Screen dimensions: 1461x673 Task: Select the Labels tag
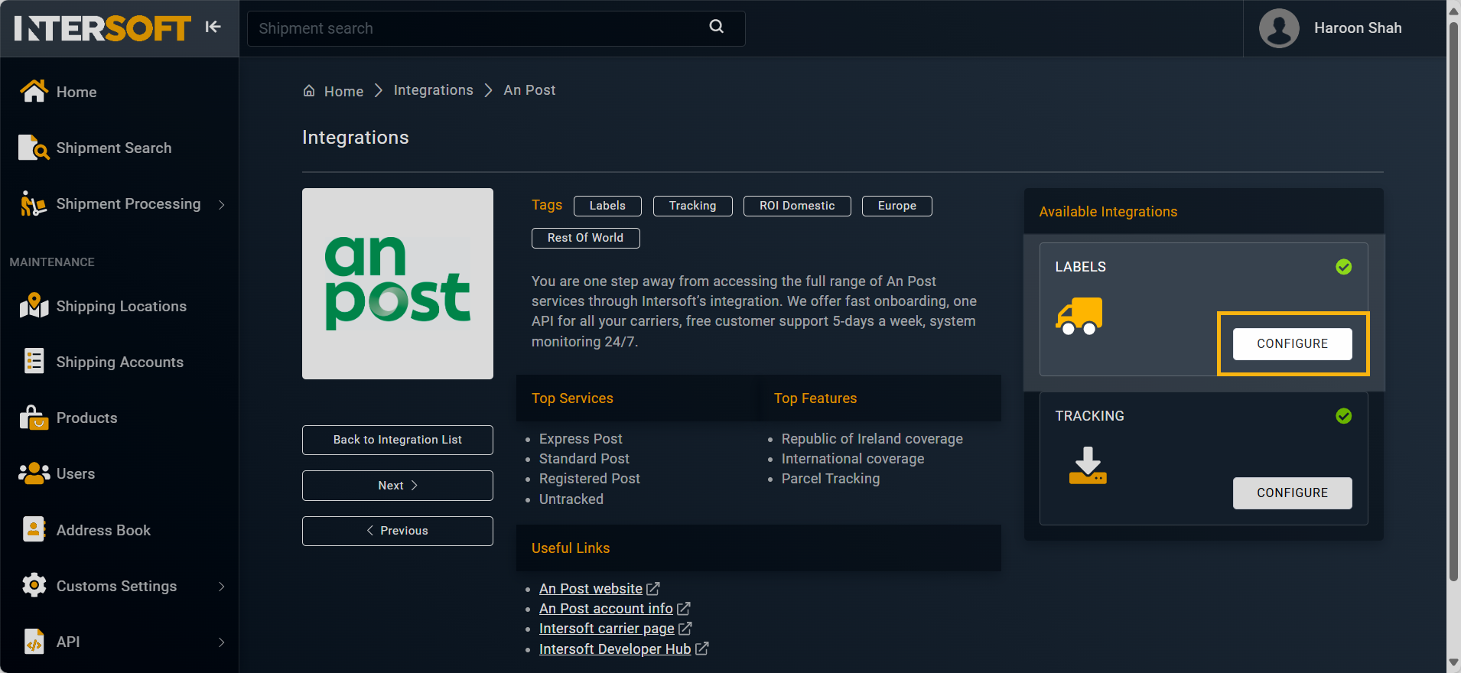(607, 206)
